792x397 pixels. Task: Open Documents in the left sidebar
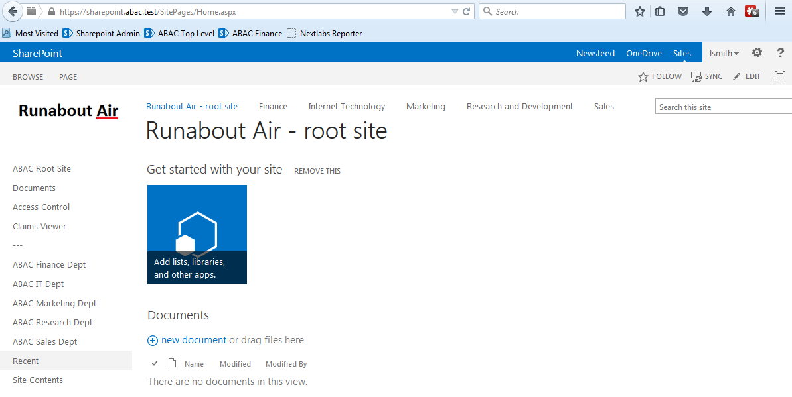(35, 188)
